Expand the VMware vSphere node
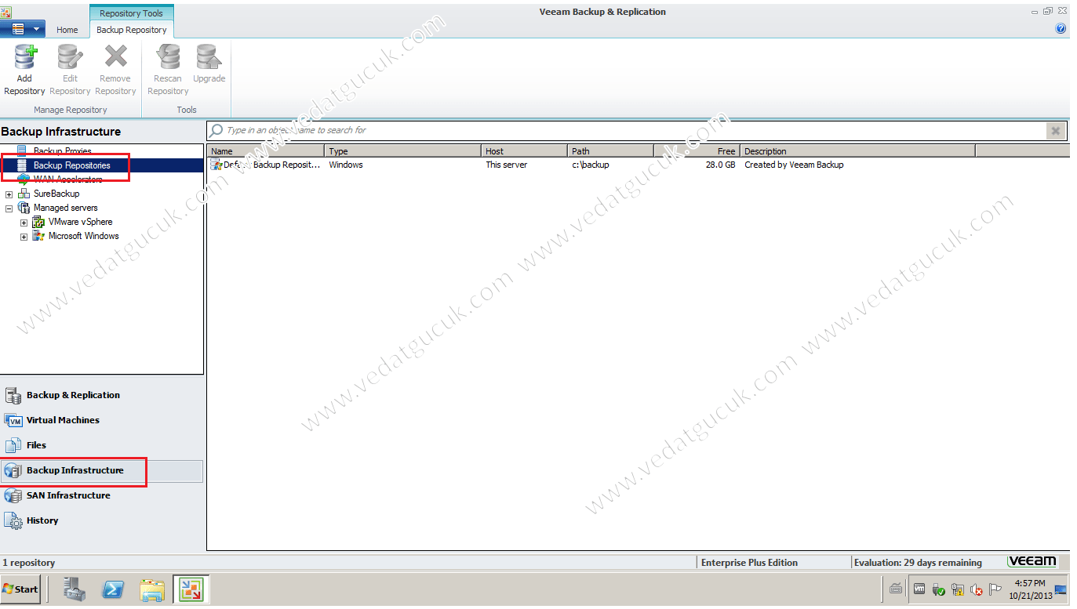 pyautogui.click(x=24, y=223)
